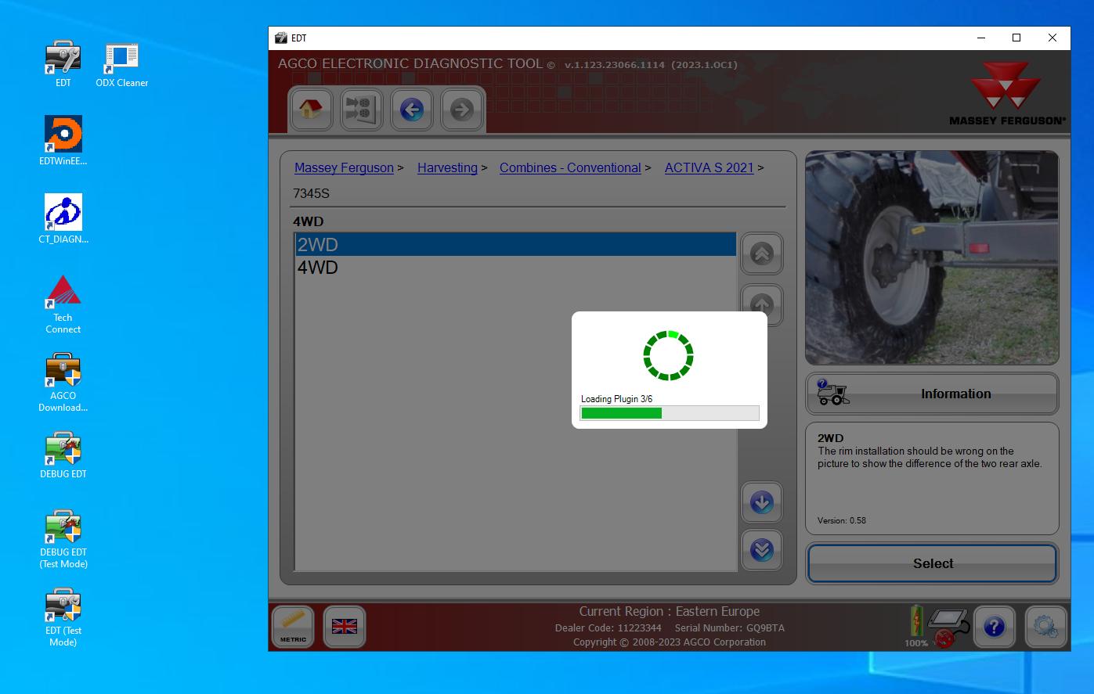Go back to Combines - Conventional
The image size is (1094, 694).
pos(569,167)
